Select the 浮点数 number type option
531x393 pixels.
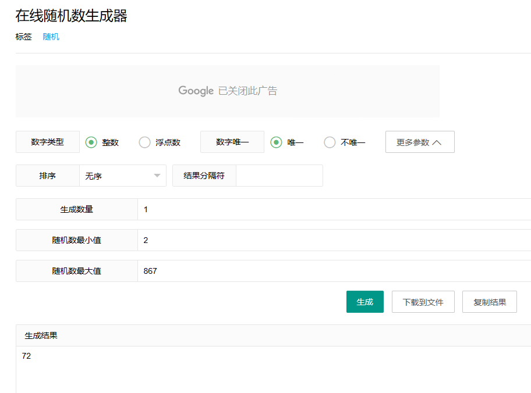[x=145, y=142]
